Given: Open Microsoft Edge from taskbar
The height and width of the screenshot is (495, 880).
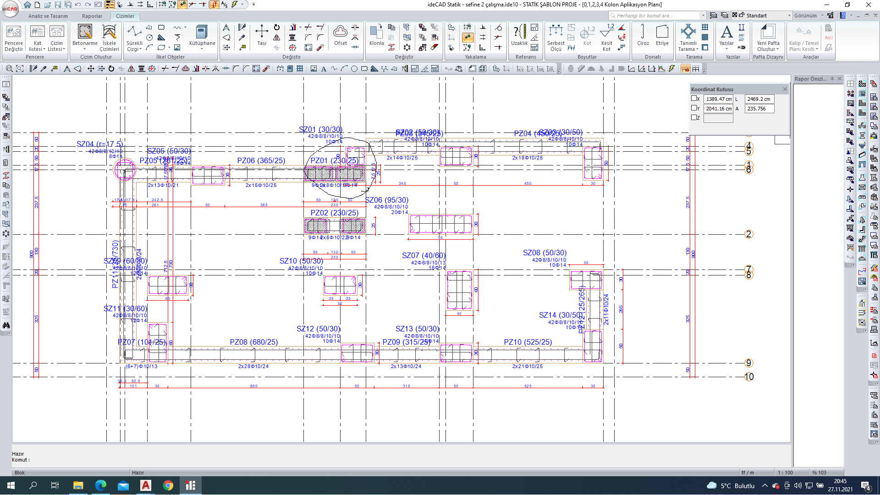Looking at the screenshot, I should click(100, 485).
